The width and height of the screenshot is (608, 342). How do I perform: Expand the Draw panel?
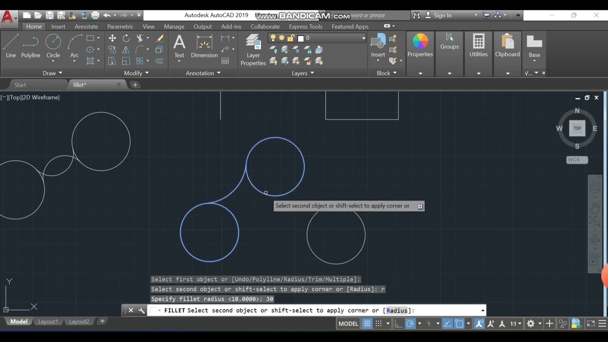(53, 73)
